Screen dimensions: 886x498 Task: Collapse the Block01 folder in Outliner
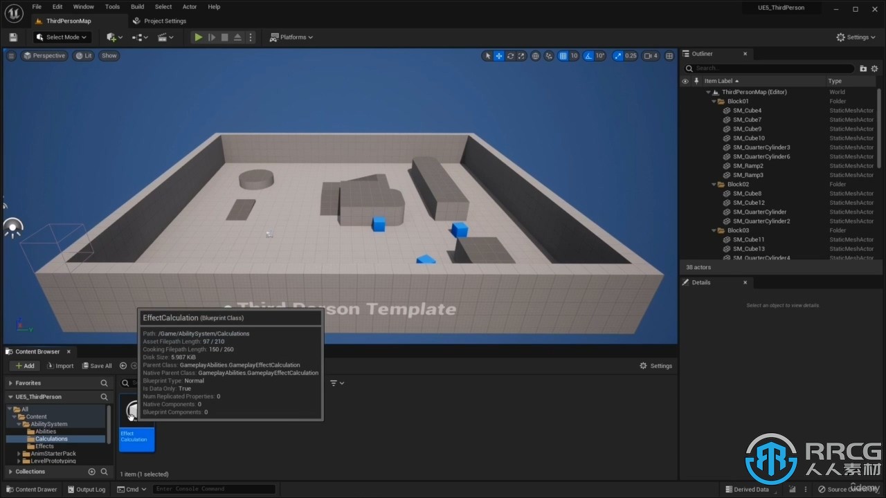pyautogui.click(x=714, y=101)
